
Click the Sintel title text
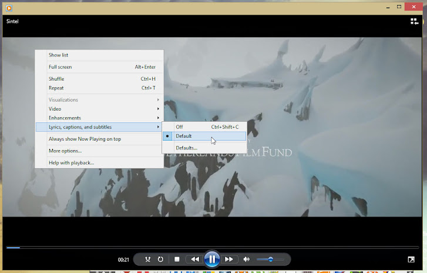pos(12,21)
